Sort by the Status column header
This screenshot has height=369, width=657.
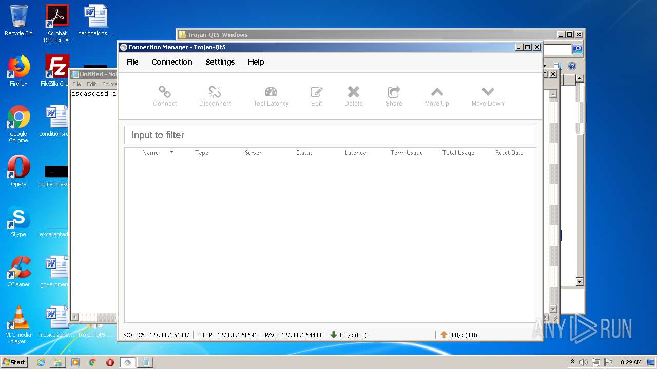coord(304,153)
